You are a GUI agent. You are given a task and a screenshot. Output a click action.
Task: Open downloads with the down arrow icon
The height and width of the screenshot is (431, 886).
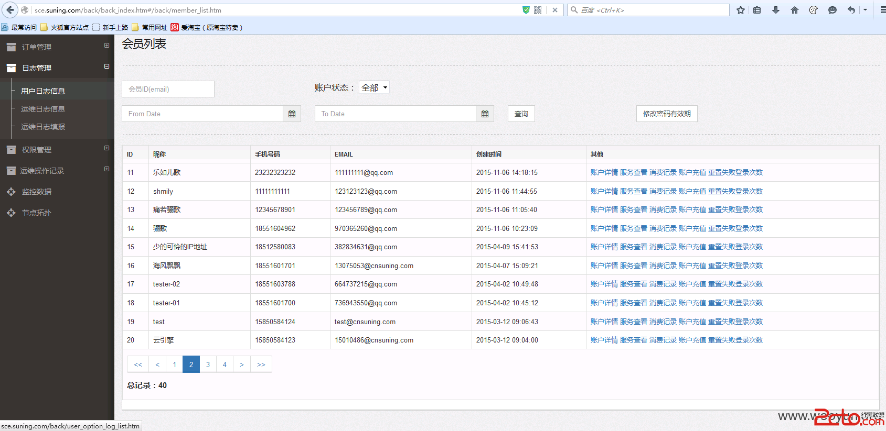coord(776,10)
